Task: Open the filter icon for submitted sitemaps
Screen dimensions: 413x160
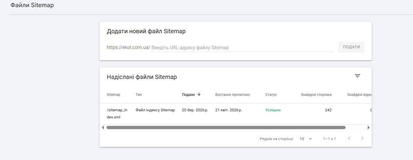Action: coord(357,76)
